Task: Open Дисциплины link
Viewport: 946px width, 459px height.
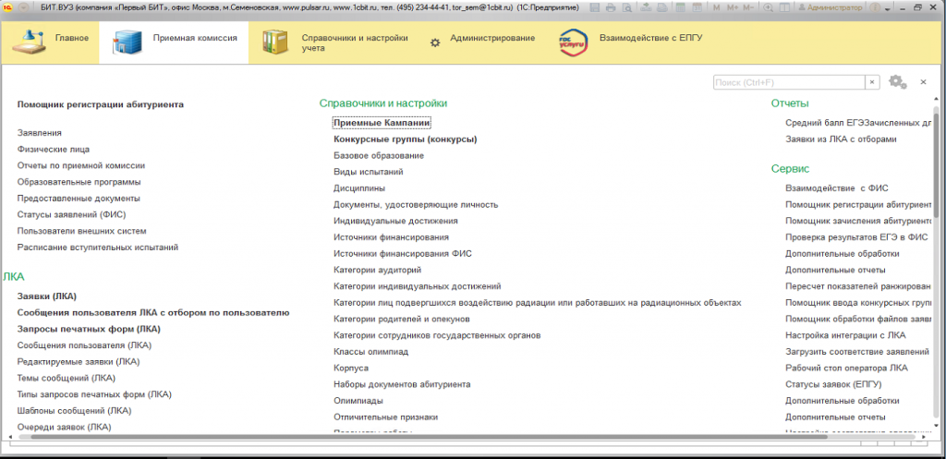Action: 359,188
